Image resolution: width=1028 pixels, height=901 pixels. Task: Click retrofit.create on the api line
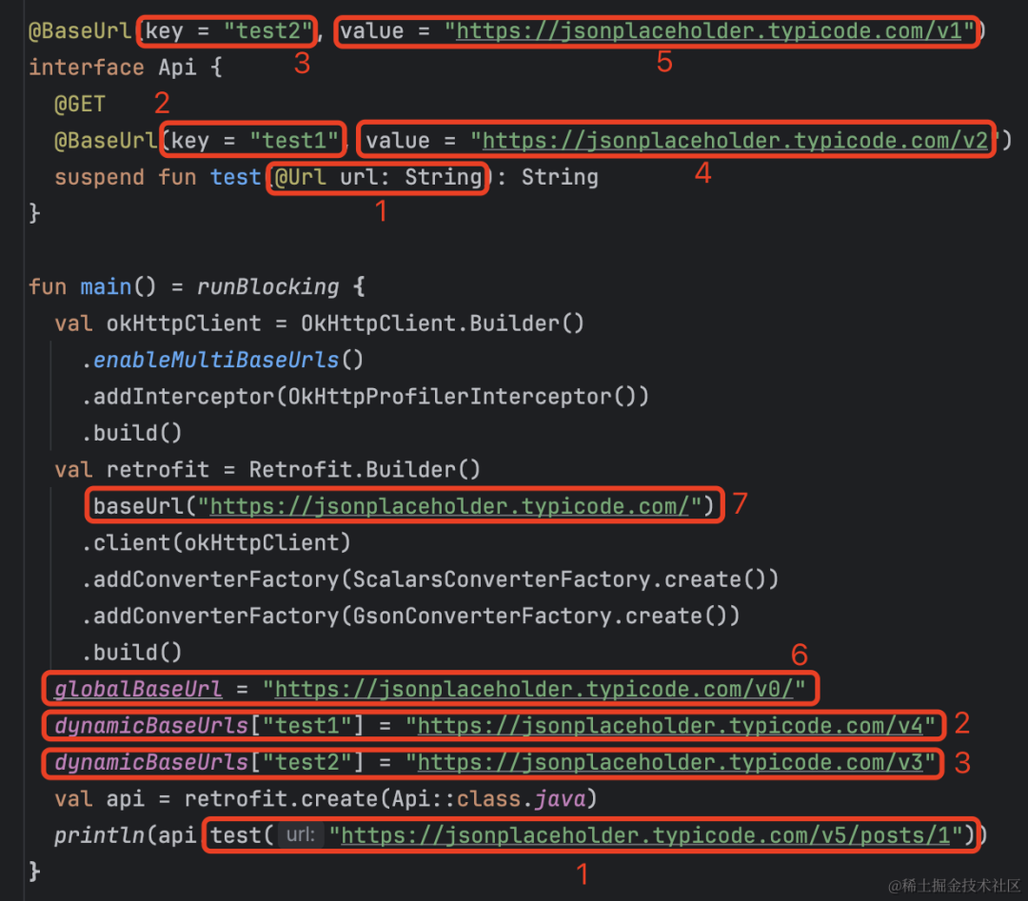(x=281, y=799)
